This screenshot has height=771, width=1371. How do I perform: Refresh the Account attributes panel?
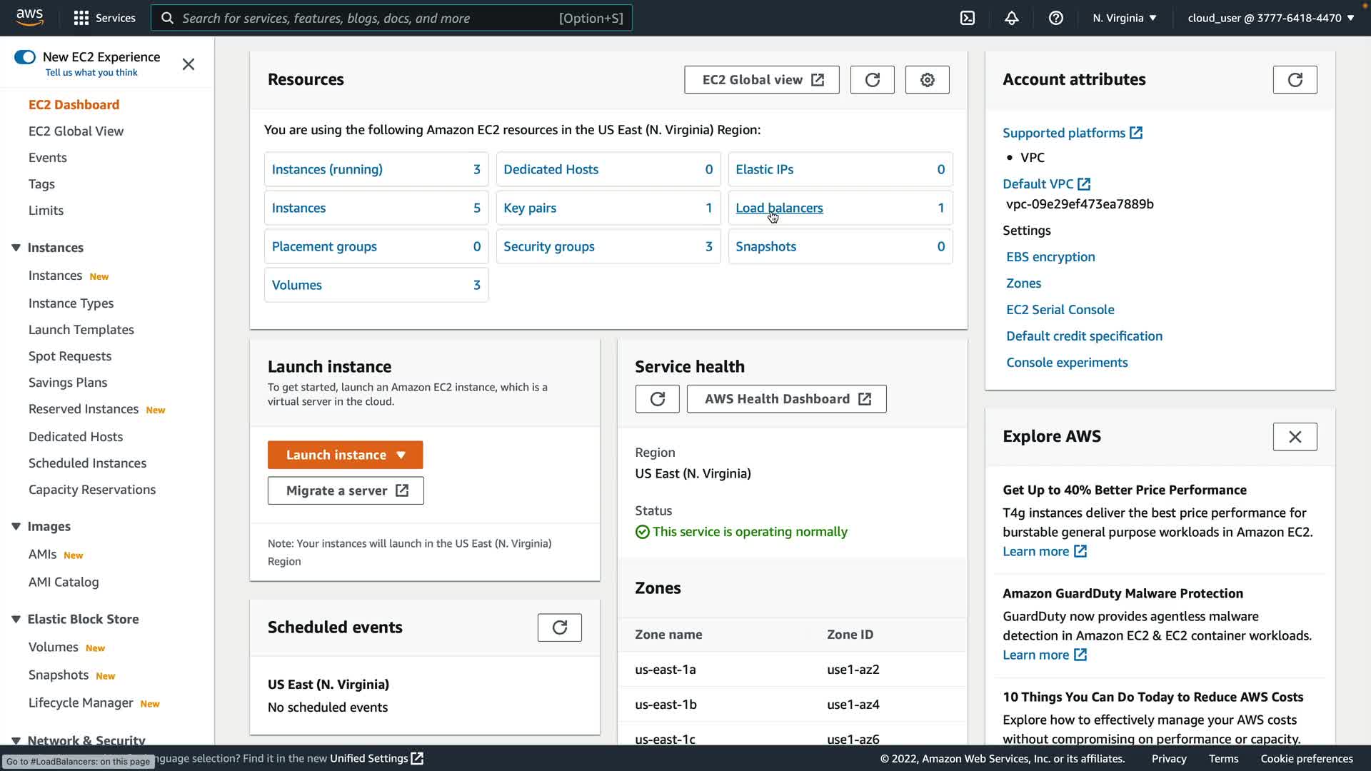[x=1295, y=80]
